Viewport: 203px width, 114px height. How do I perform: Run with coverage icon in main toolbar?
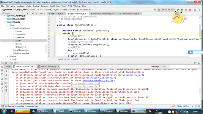tap(186, 10)
